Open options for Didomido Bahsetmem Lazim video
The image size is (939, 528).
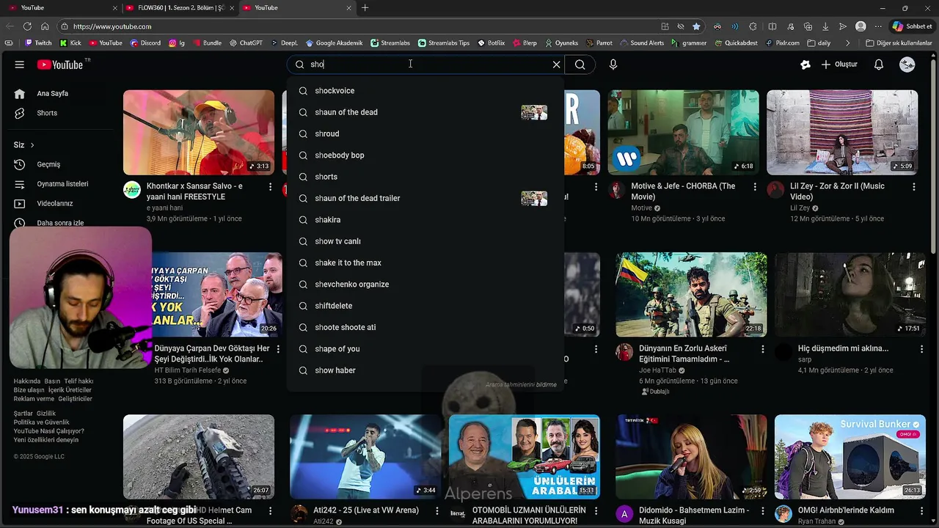[x=763, y=510]
